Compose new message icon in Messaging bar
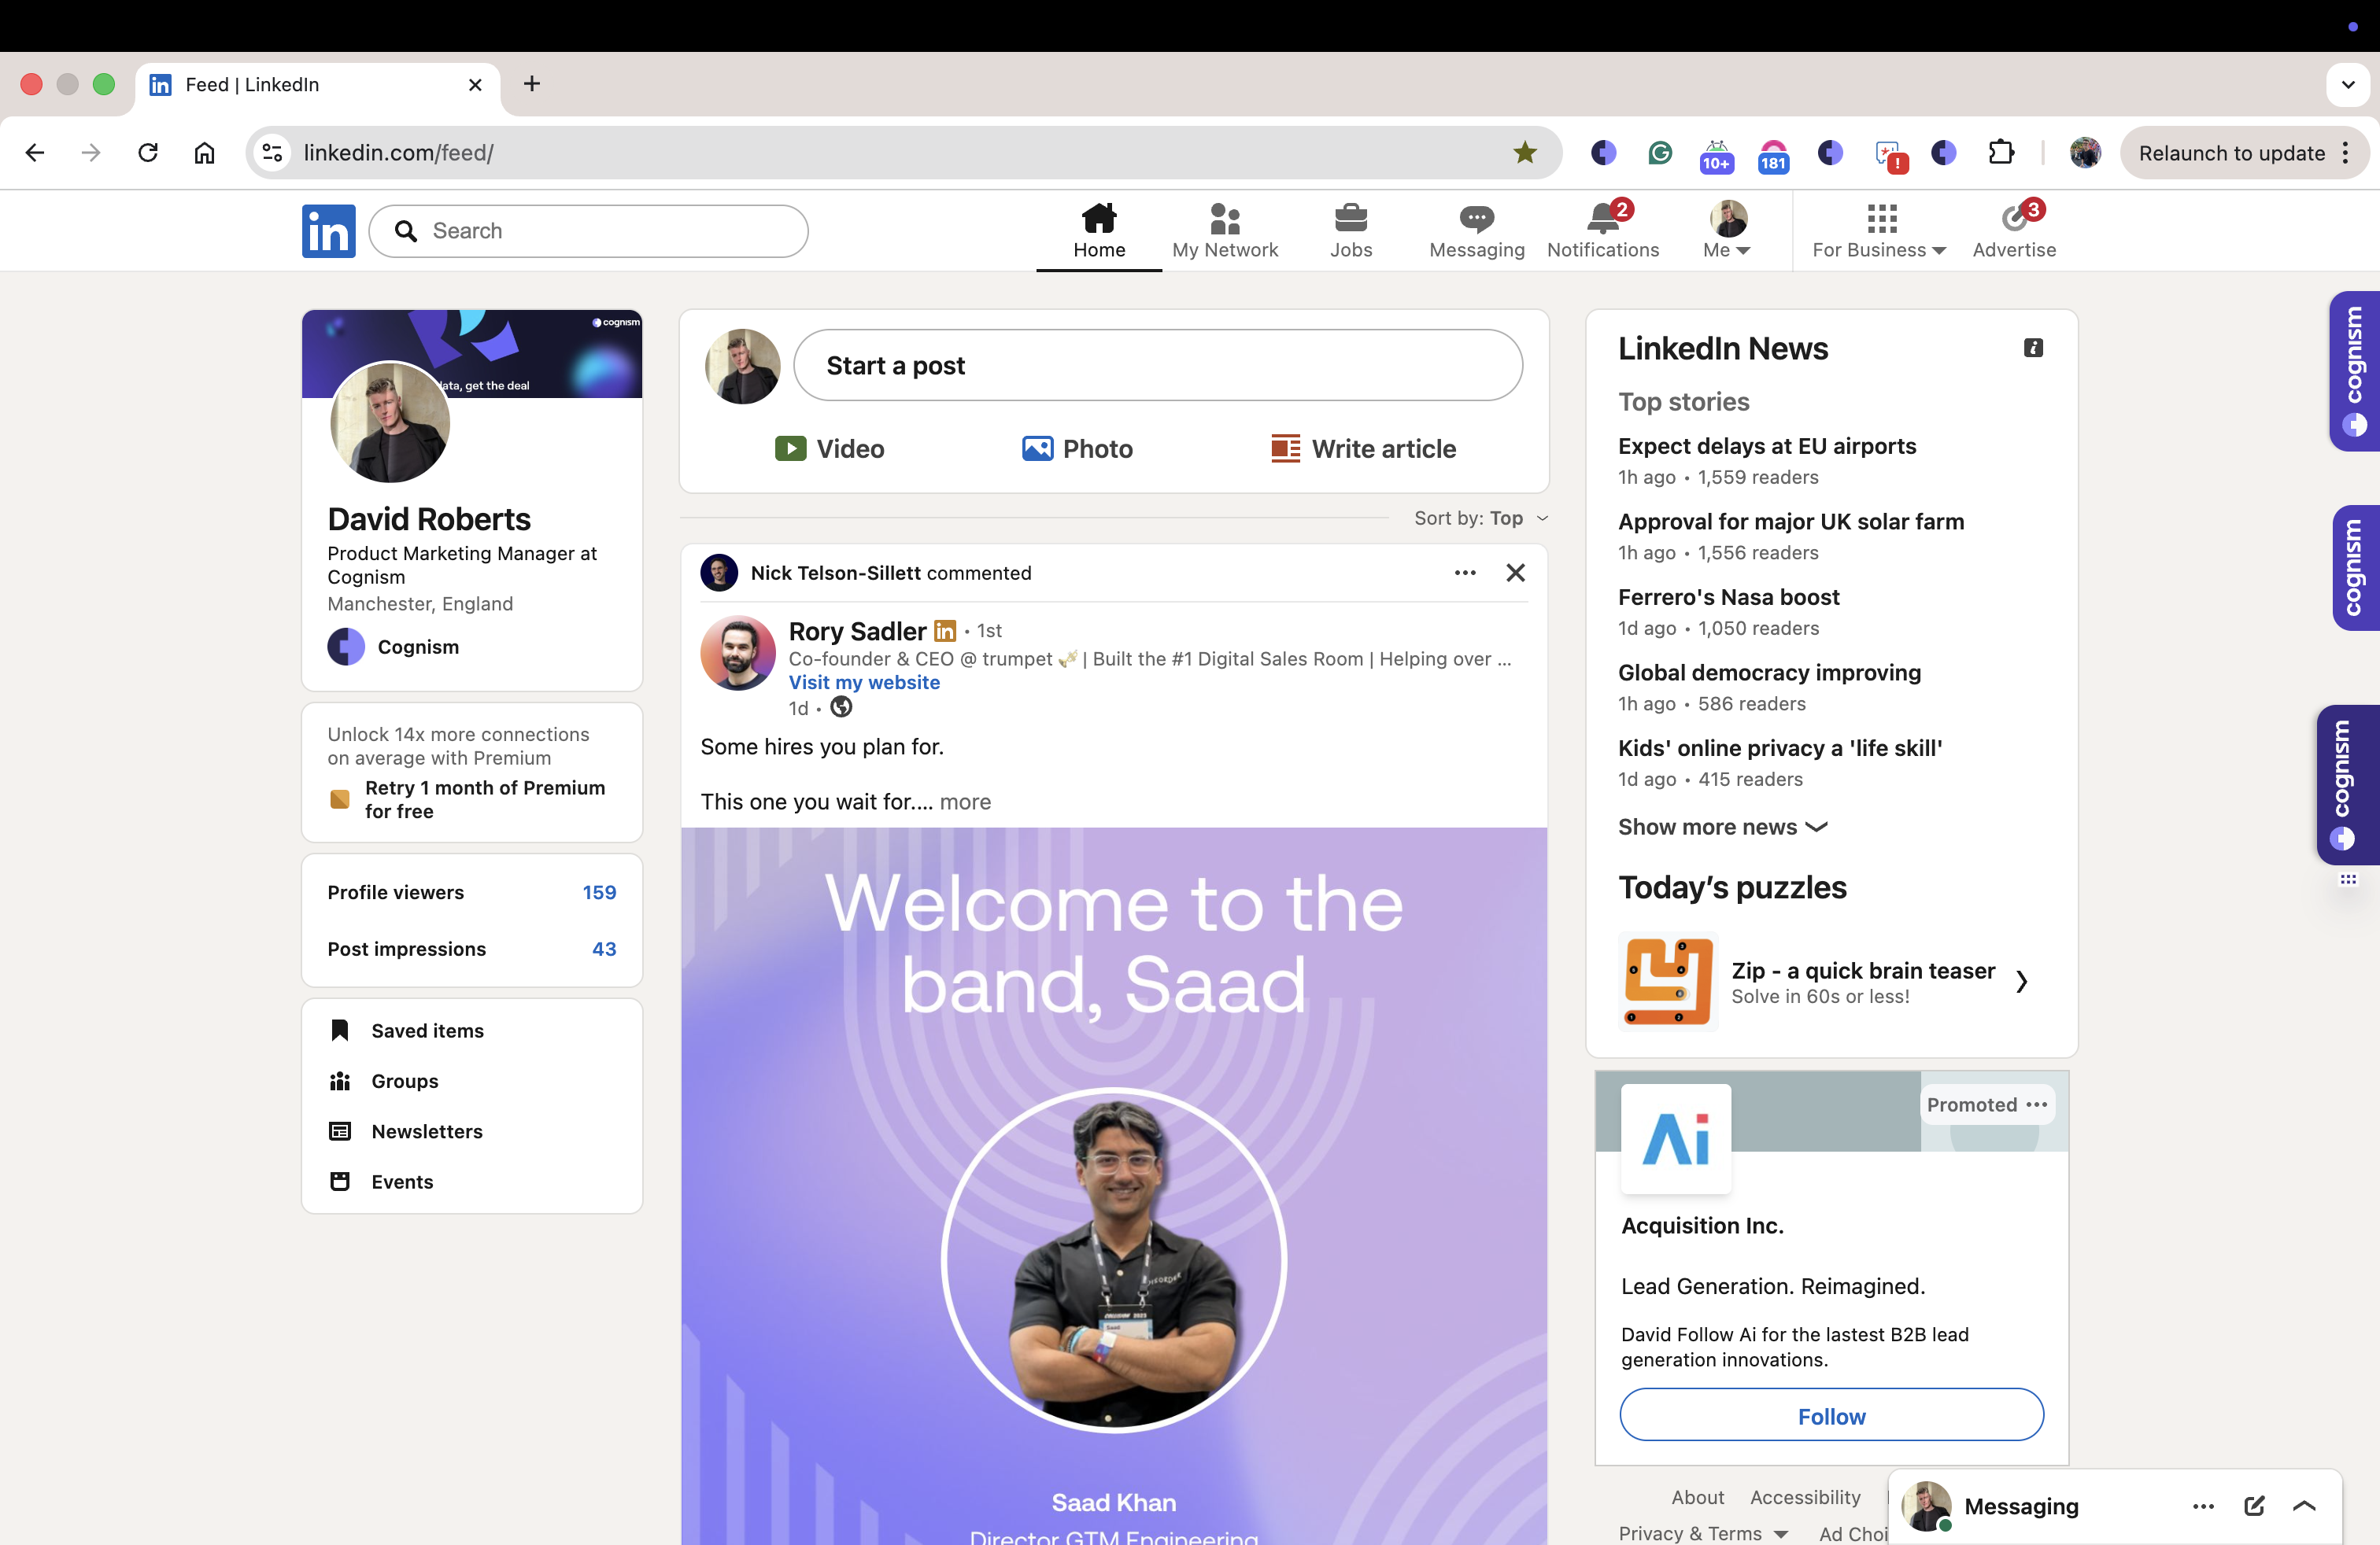Image resolution: width=2380 pixels, height=1545 pixels. tap(2253, 1506)
